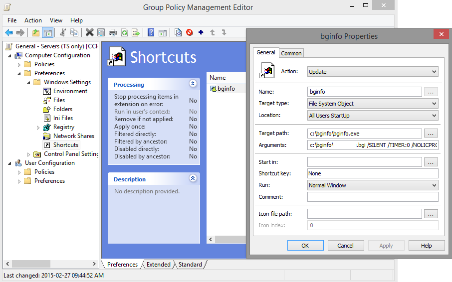Expand Policies under Computer Configuration

(x=19, y=65)
